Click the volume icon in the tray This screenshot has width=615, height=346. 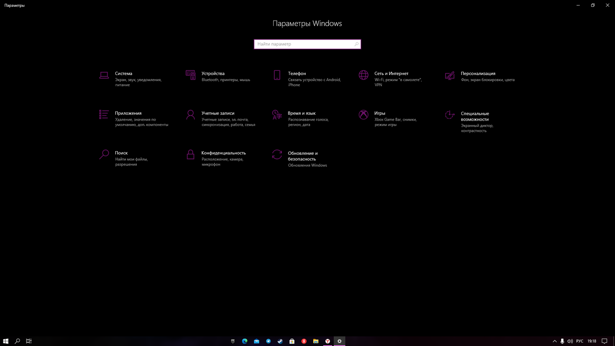tap(570, 341)
